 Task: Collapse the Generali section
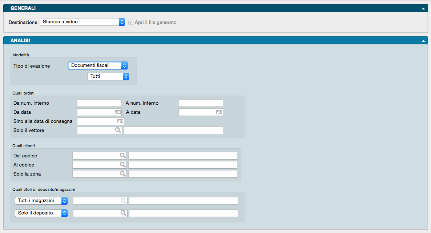tap(423, 8)
